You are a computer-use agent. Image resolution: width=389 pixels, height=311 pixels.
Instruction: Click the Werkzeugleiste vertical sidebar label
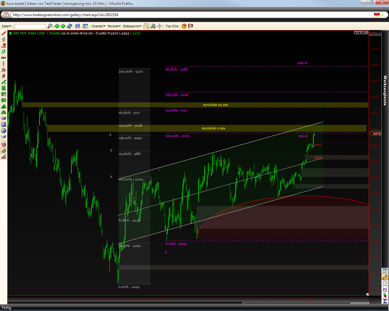point(385,91)
